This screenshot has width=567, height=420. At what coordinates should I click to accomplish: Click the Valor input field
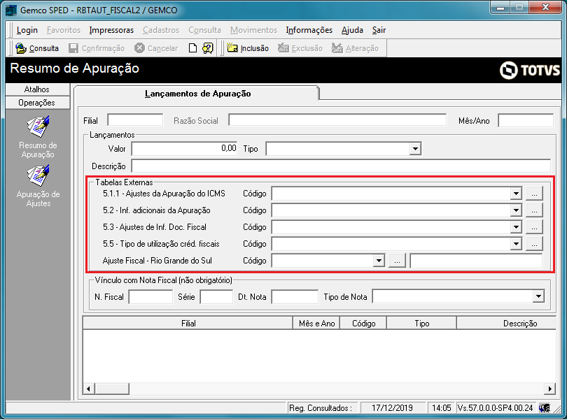point(184,148)
